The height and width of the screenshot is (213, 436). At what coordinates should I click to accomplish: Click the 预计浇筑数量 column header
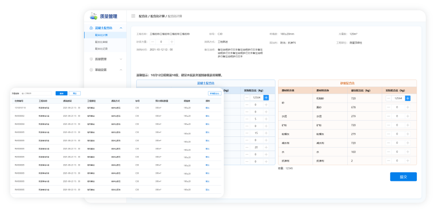(162, 101)
